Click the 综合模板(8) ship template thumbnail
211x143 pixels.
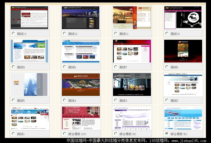click(183, 118)
